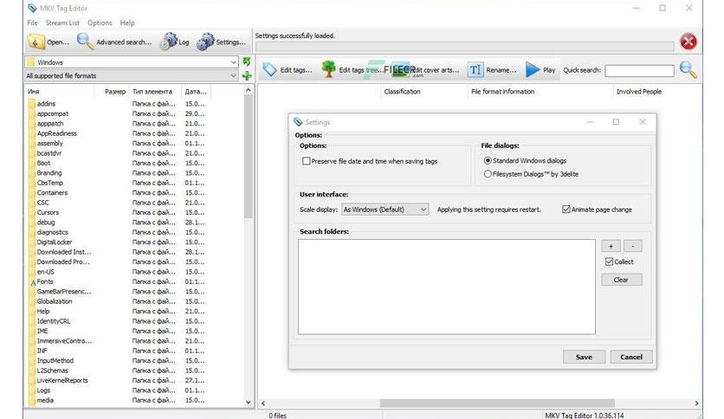Image resolution: width=724 pixels, height=419 pixels.
Task: Select Filesystem Dialogs by 3delite option
Action: point(488,174)
